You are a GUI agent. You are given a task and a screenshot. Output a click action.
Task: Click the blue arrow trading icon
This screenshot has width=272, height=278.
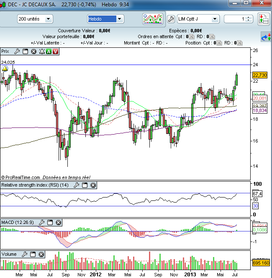pyautogui.click(x=266, y=37)
